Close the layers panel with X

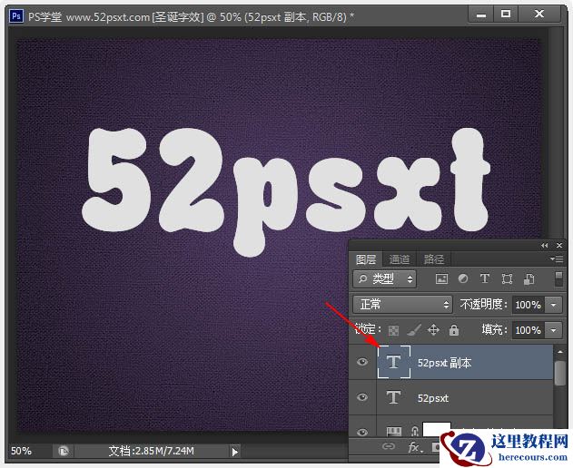click(x=559, y=245)
